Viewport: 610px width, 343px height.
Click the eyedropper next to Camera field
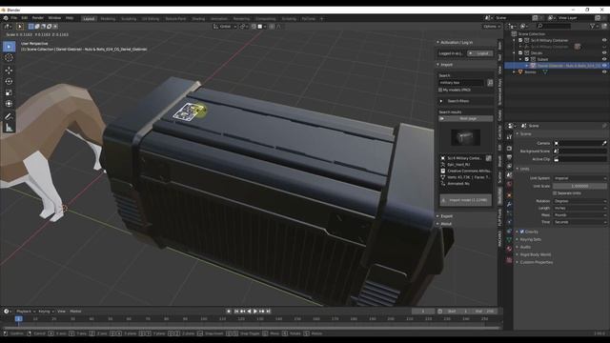(x=604, y=143)
